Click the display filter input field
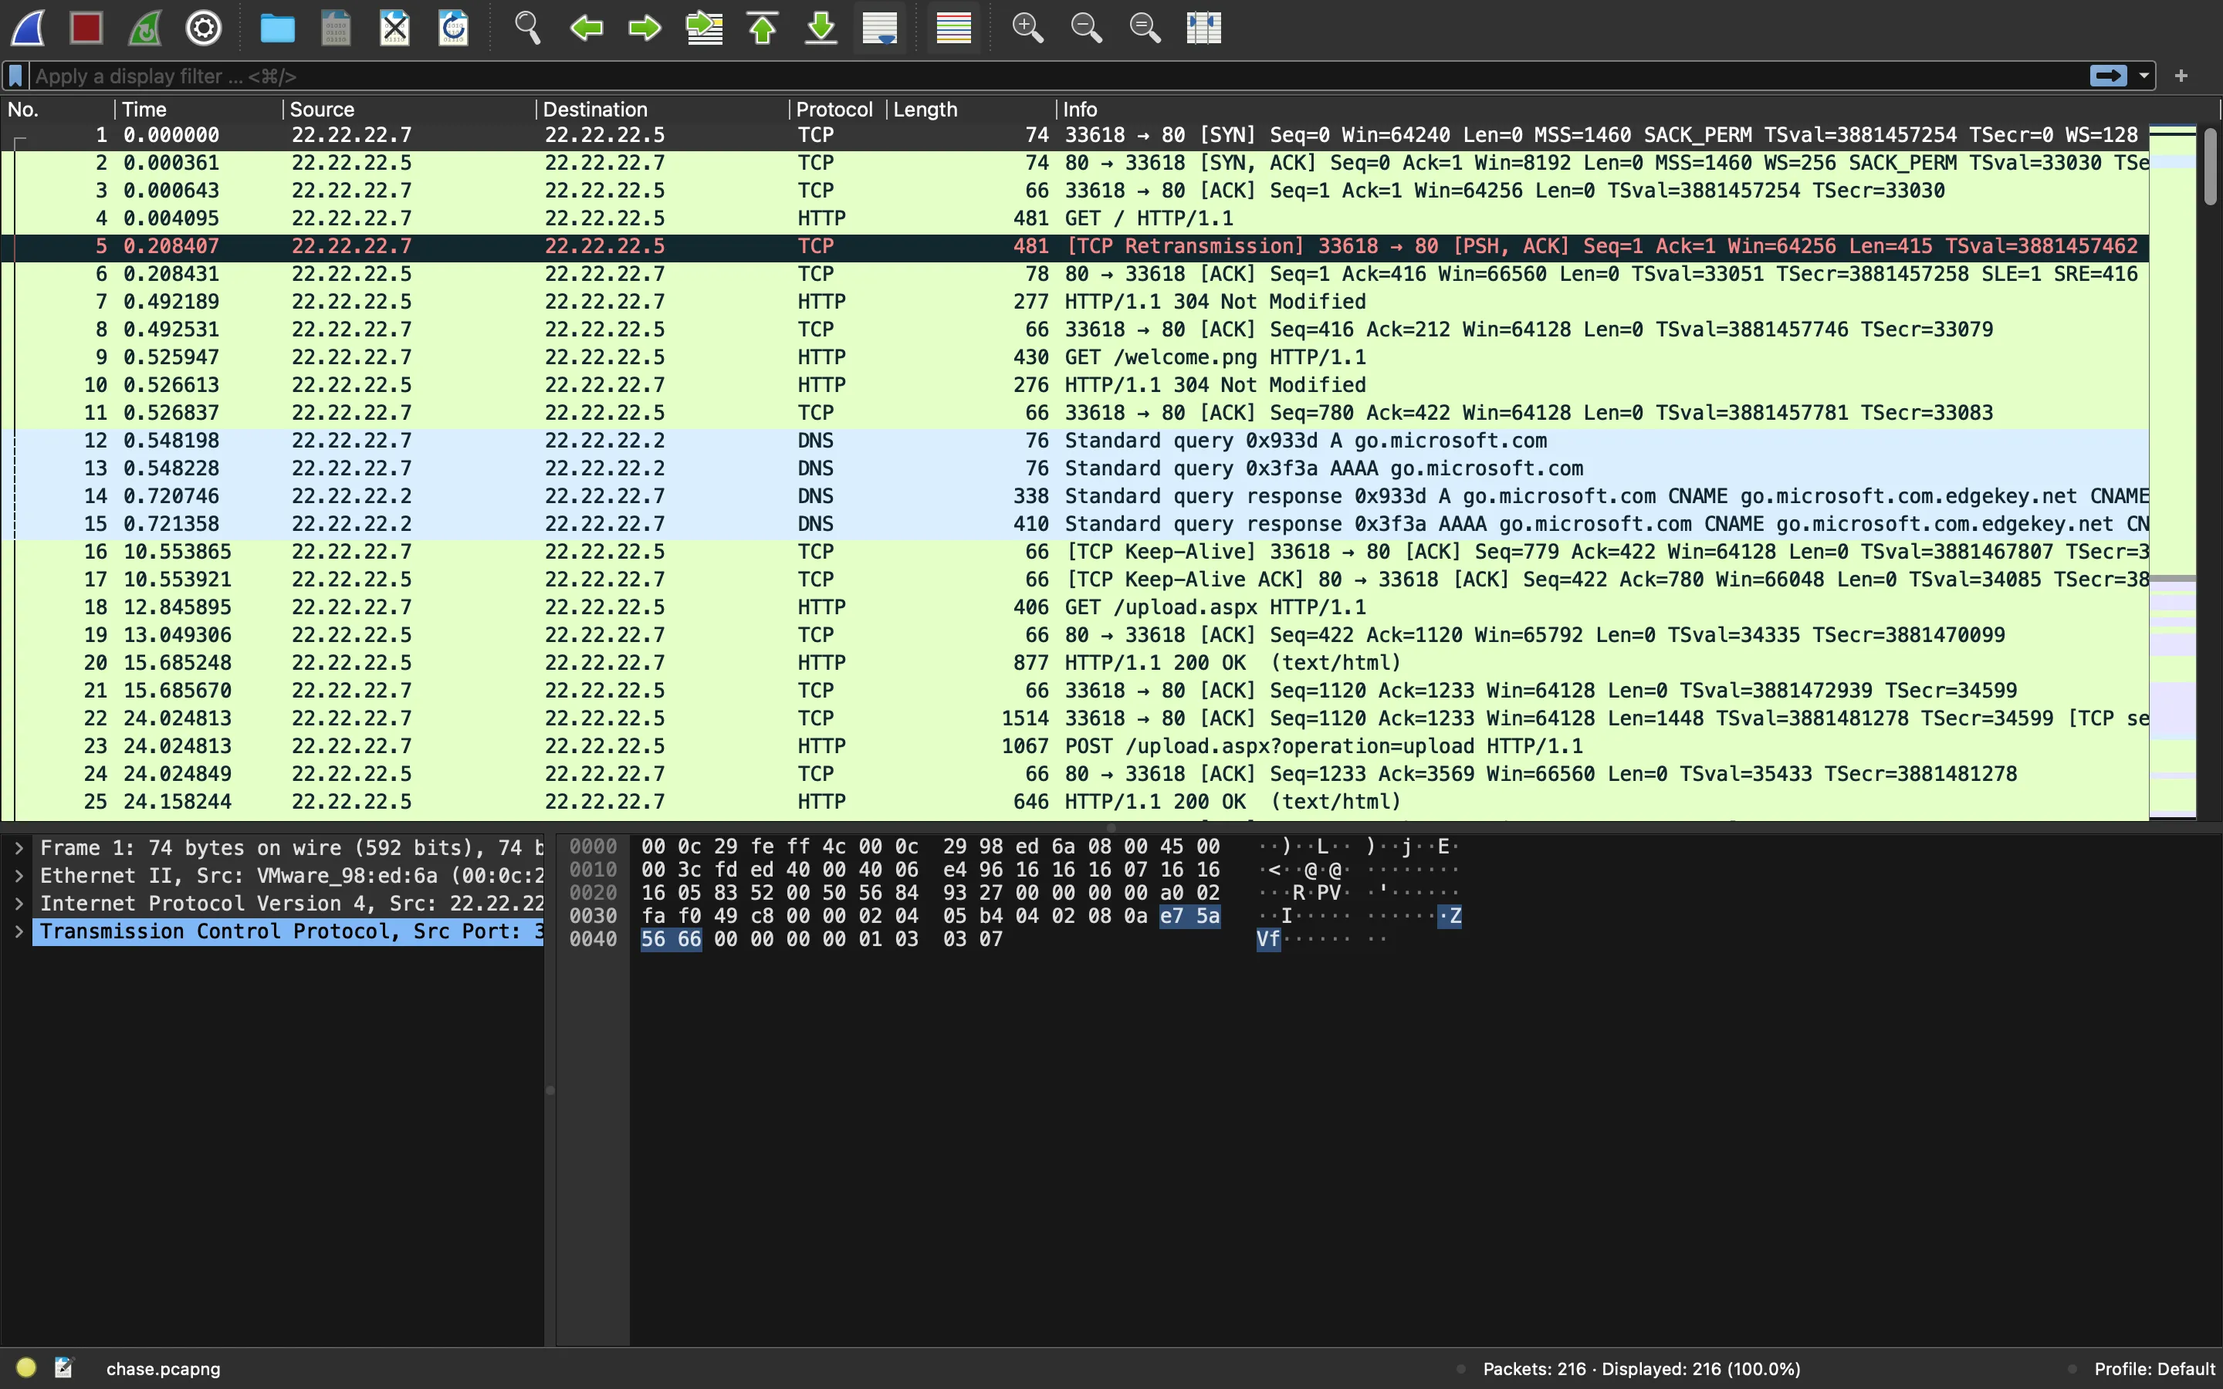The image size is (2223, 1389). point(1057,76)
